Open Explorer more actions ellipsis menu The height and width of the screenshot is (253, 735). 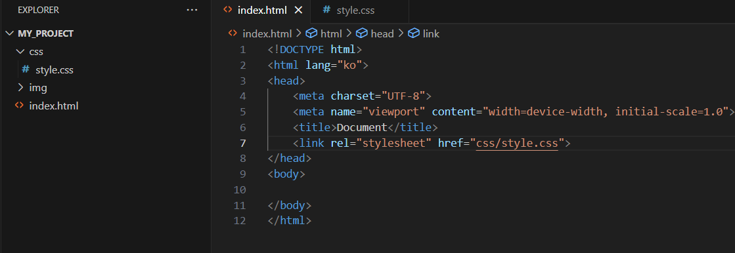[x=192, y=10]
